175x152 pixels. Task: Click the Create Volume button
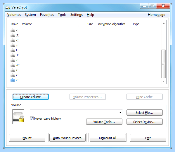(31, 97)
